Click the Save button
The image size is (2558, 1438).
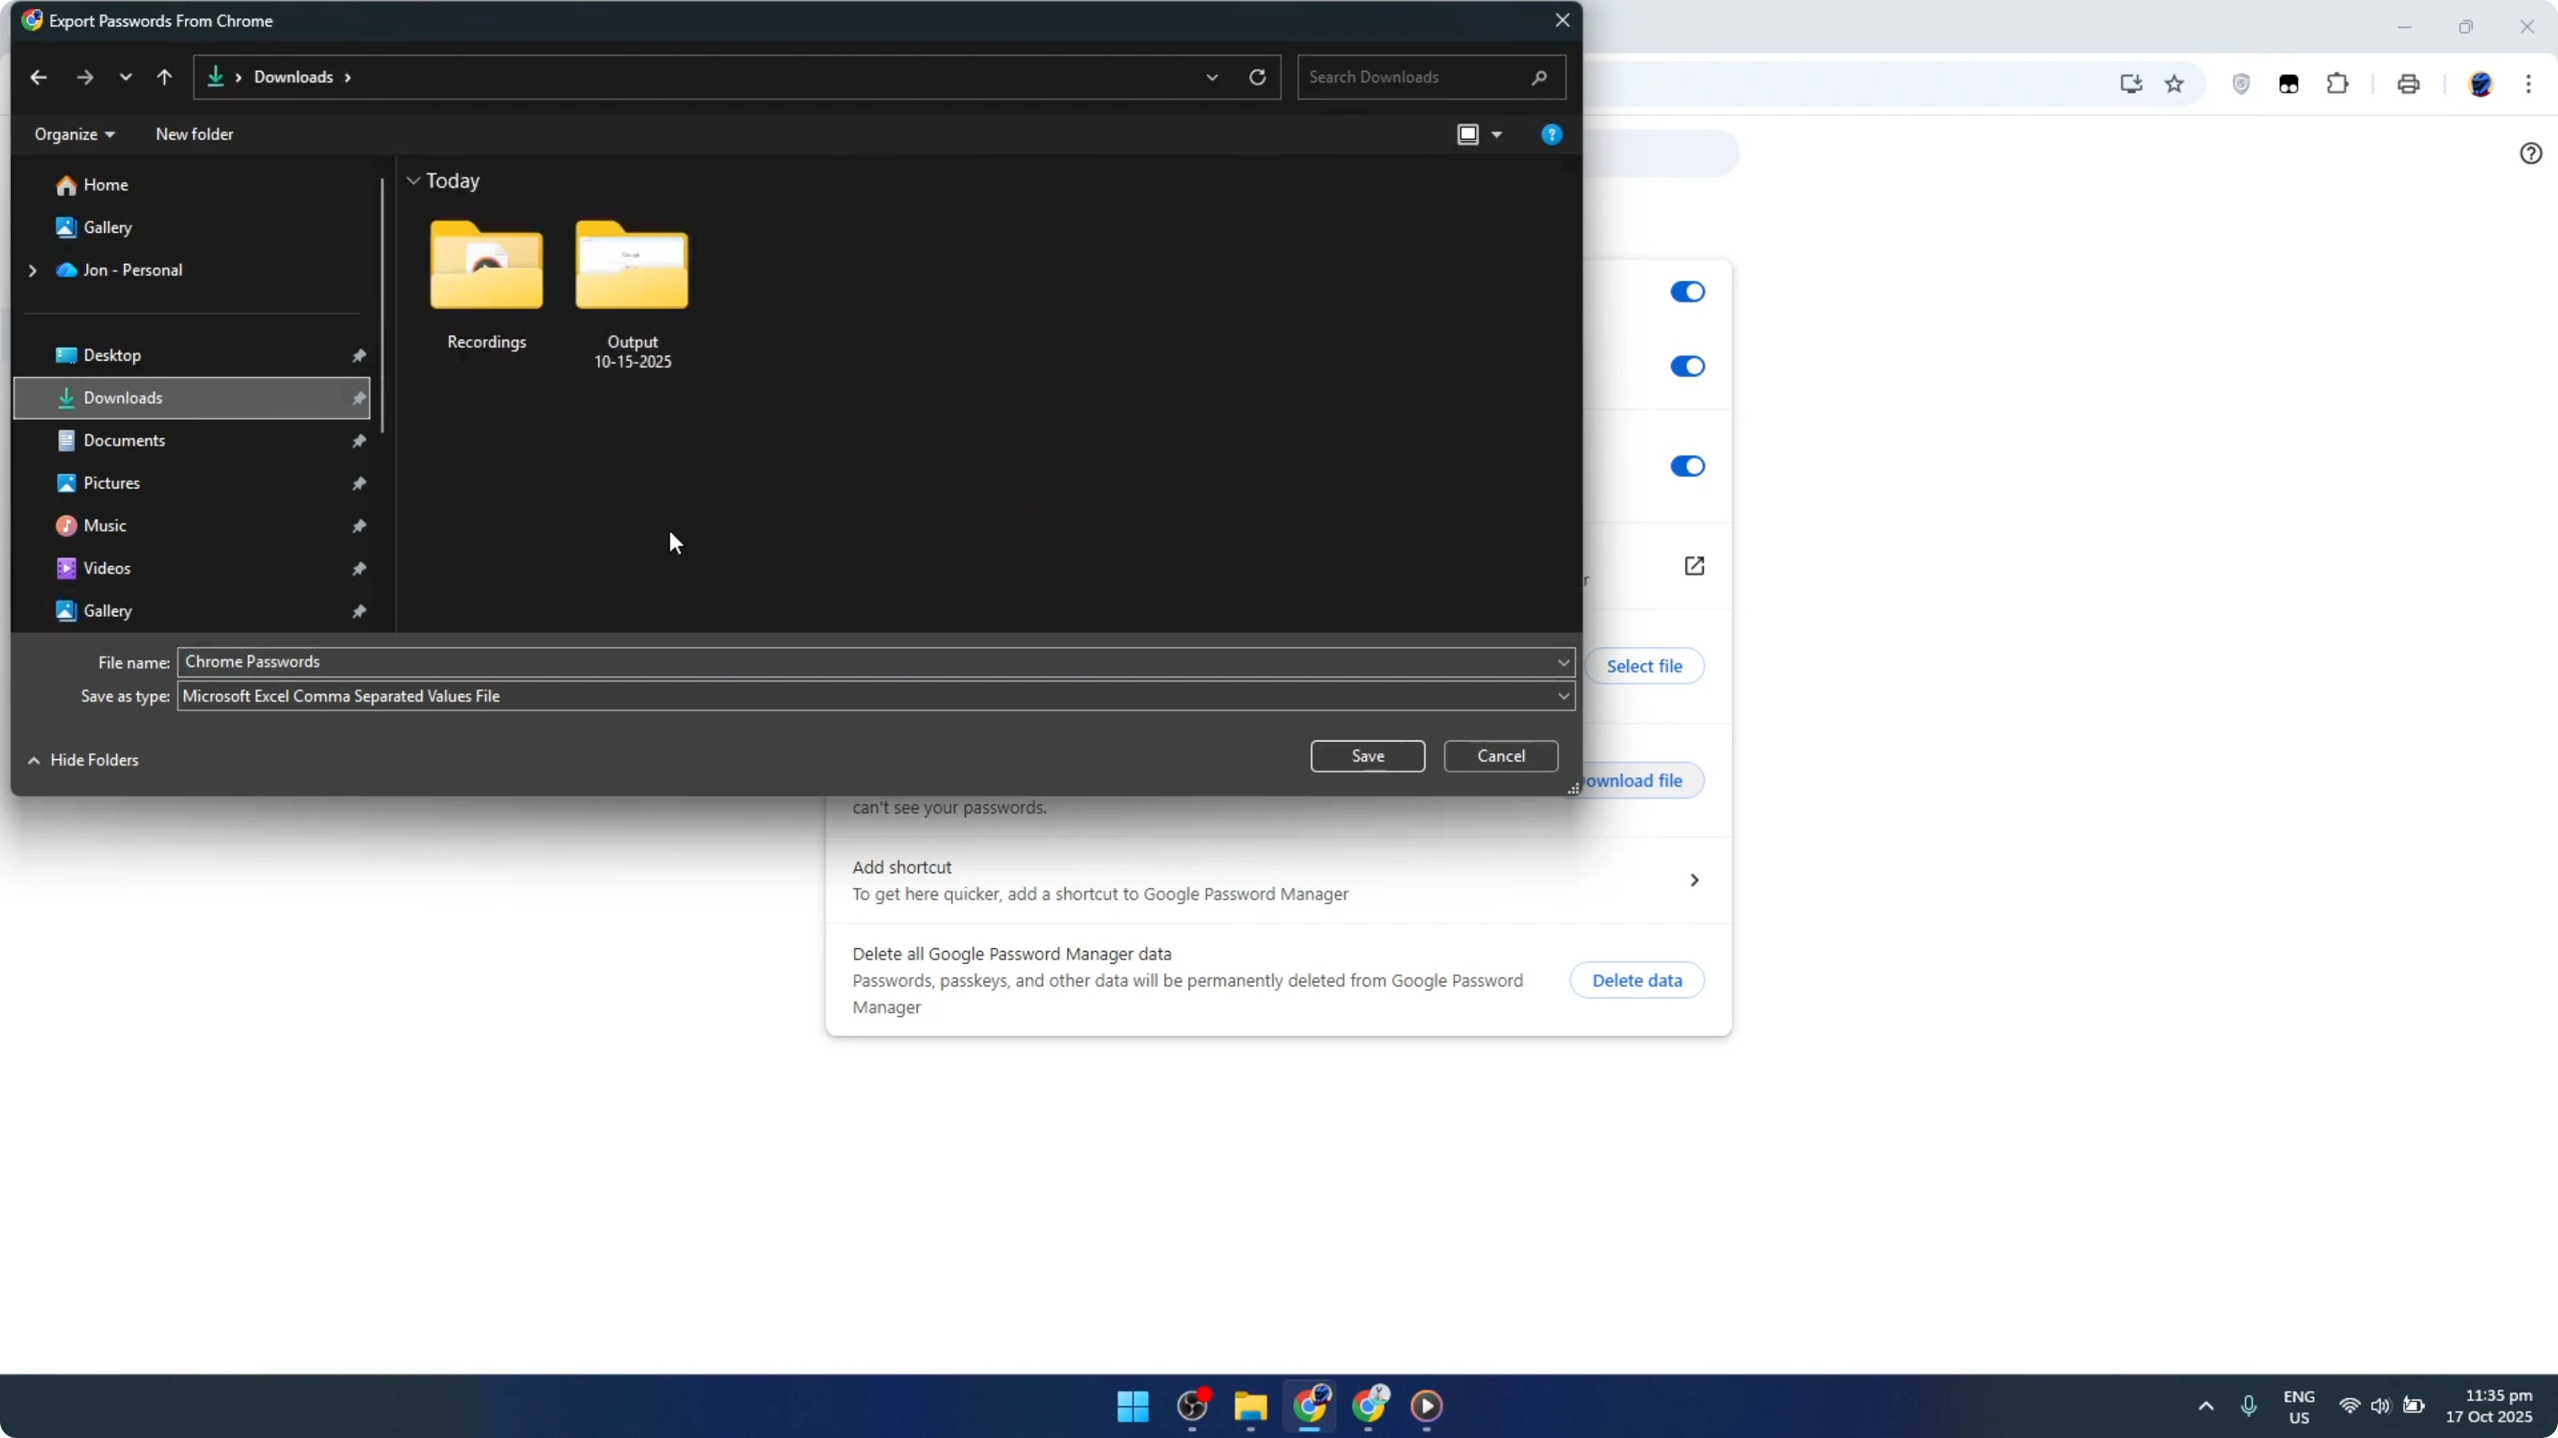pyautogui.click(x=1367, y=757)
